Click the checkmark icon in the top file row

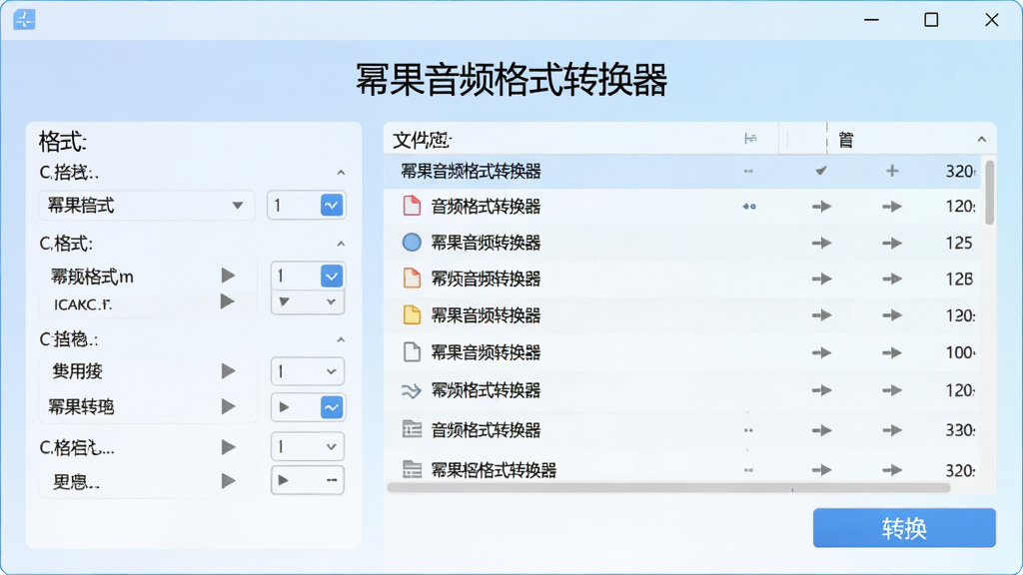821,171
